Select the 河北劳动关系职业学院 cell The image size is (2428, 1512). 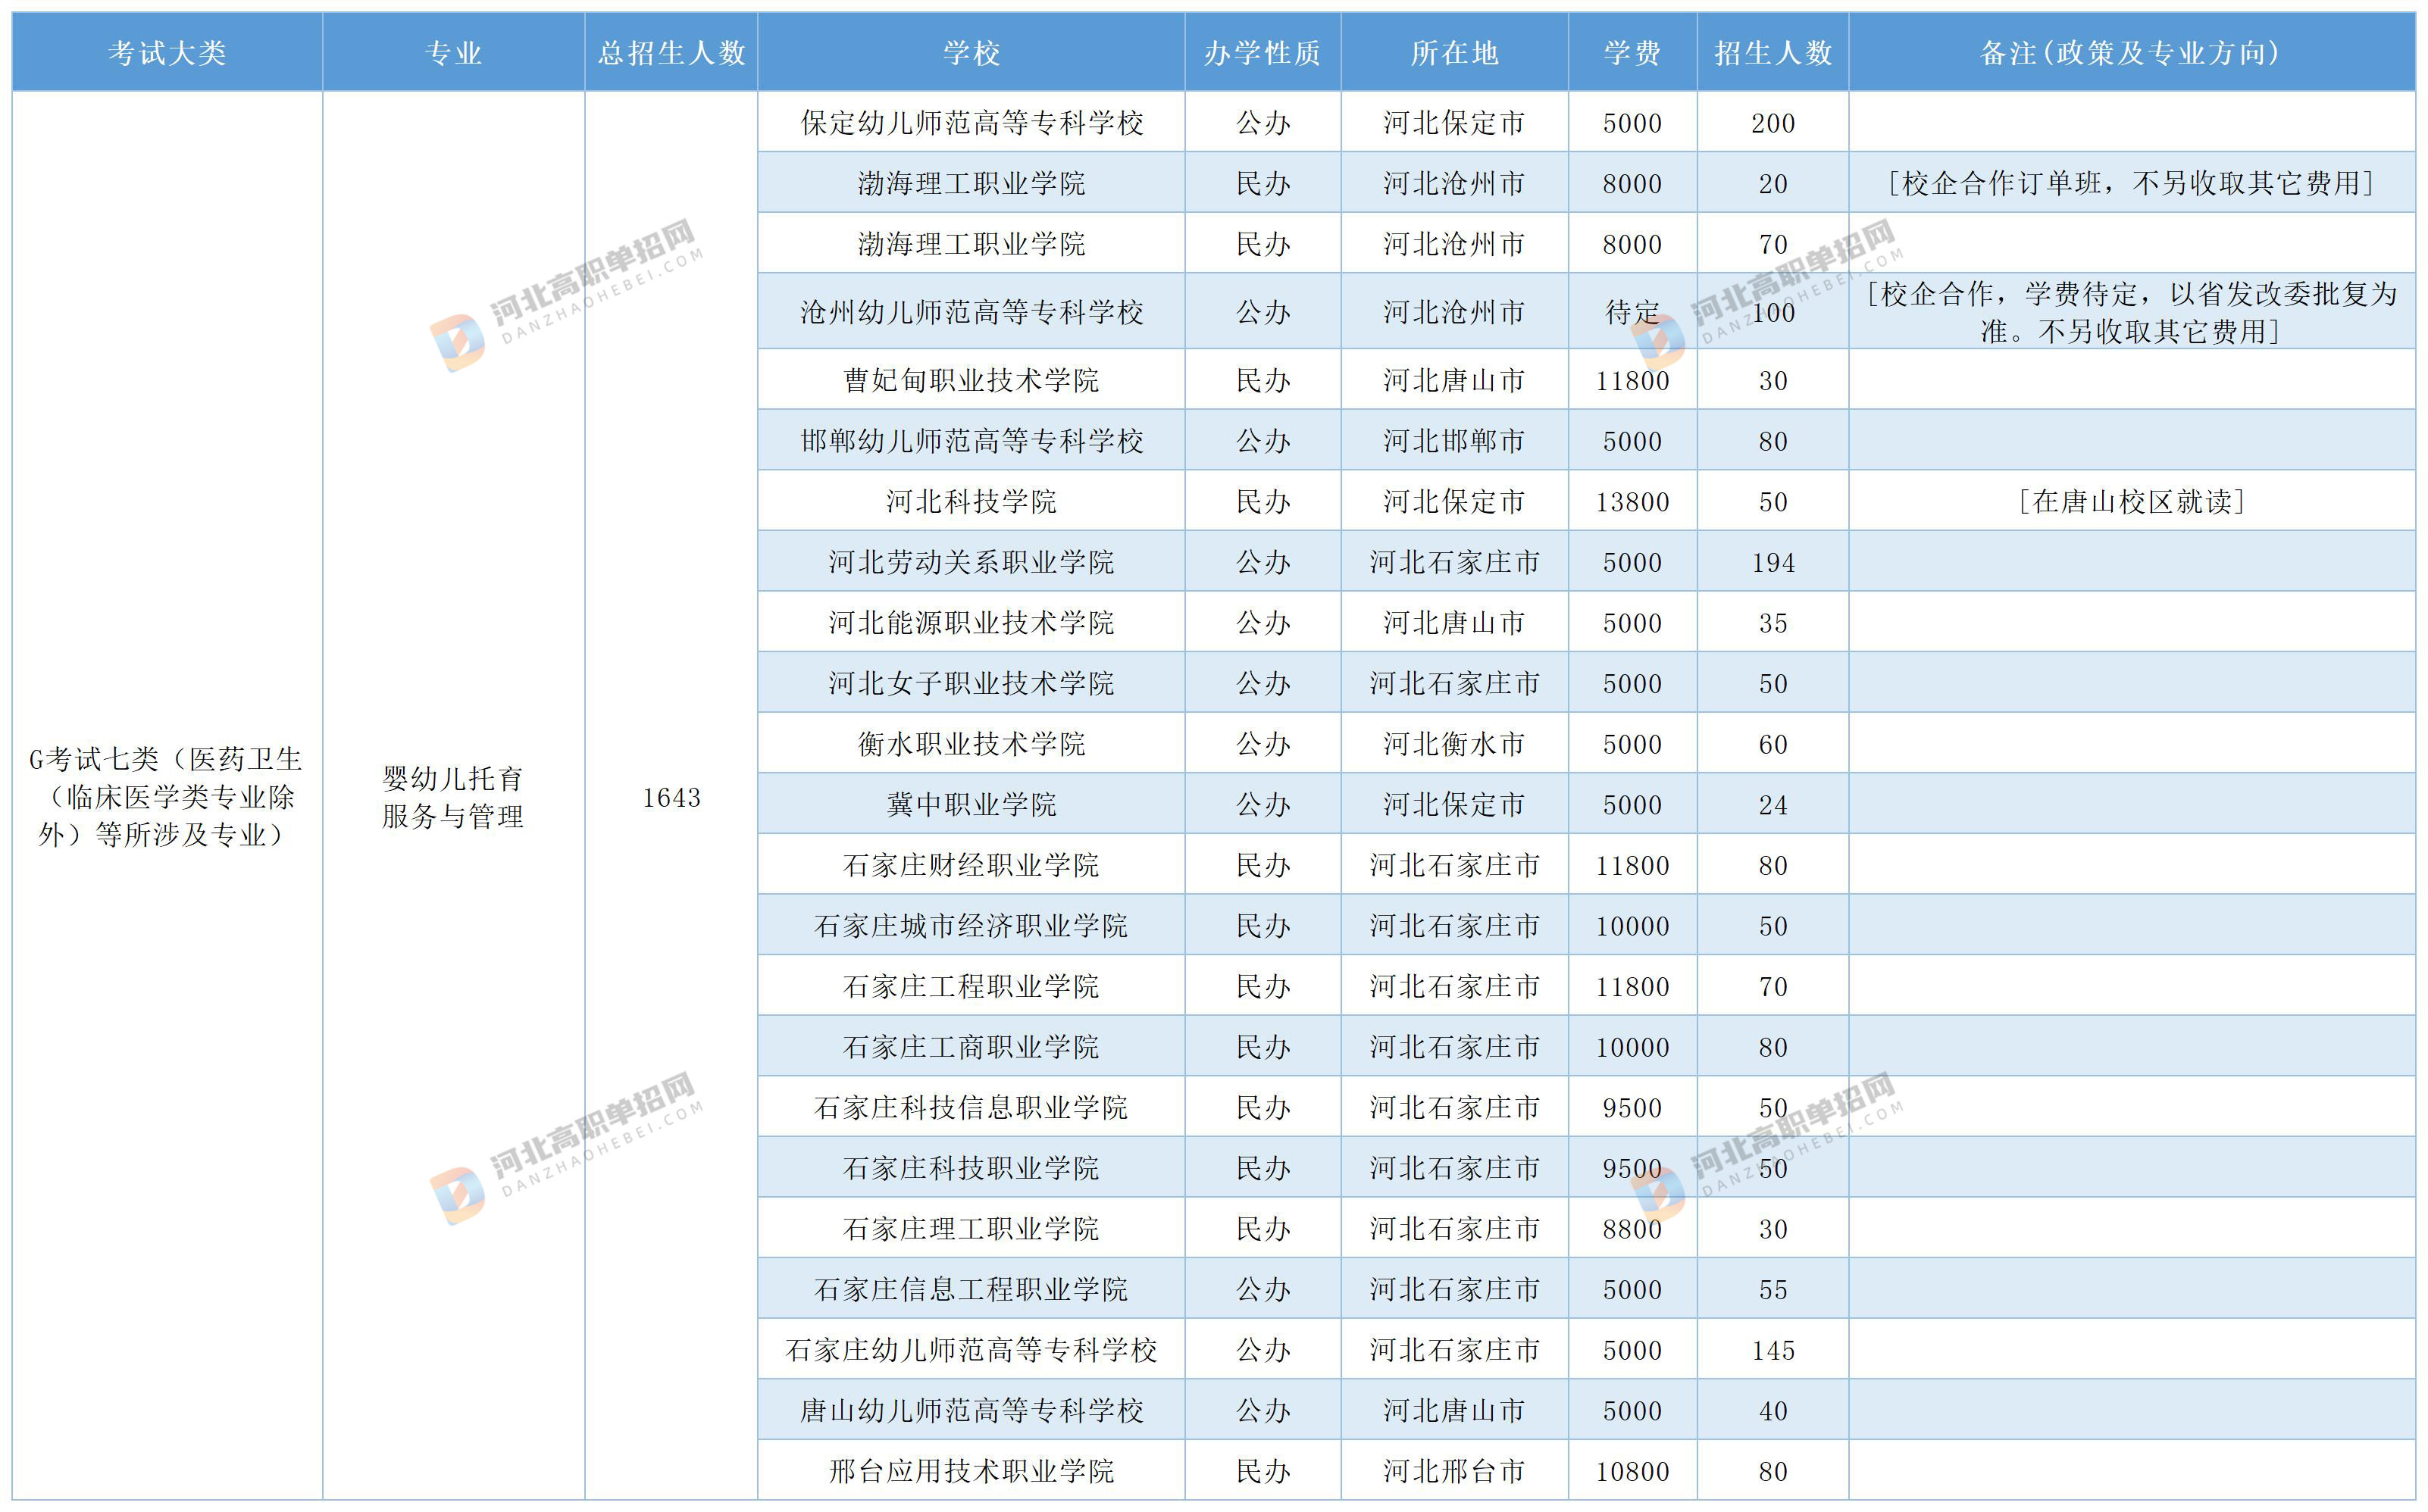[972, 561]
